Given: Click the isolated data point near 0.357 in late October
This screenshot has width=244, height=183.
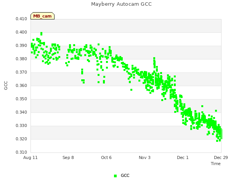Looking at the screenshot, I should 131,90.
